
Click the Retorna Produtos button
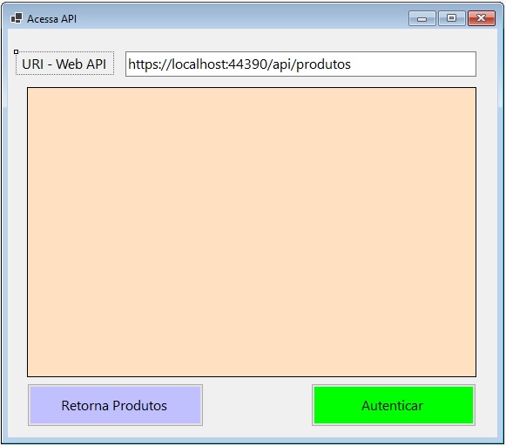(115, 405)
